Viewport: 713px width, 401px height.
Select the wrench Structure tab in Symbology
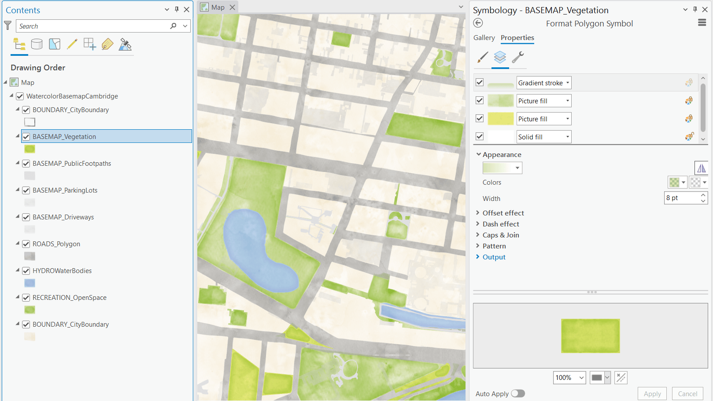(518, 58)
